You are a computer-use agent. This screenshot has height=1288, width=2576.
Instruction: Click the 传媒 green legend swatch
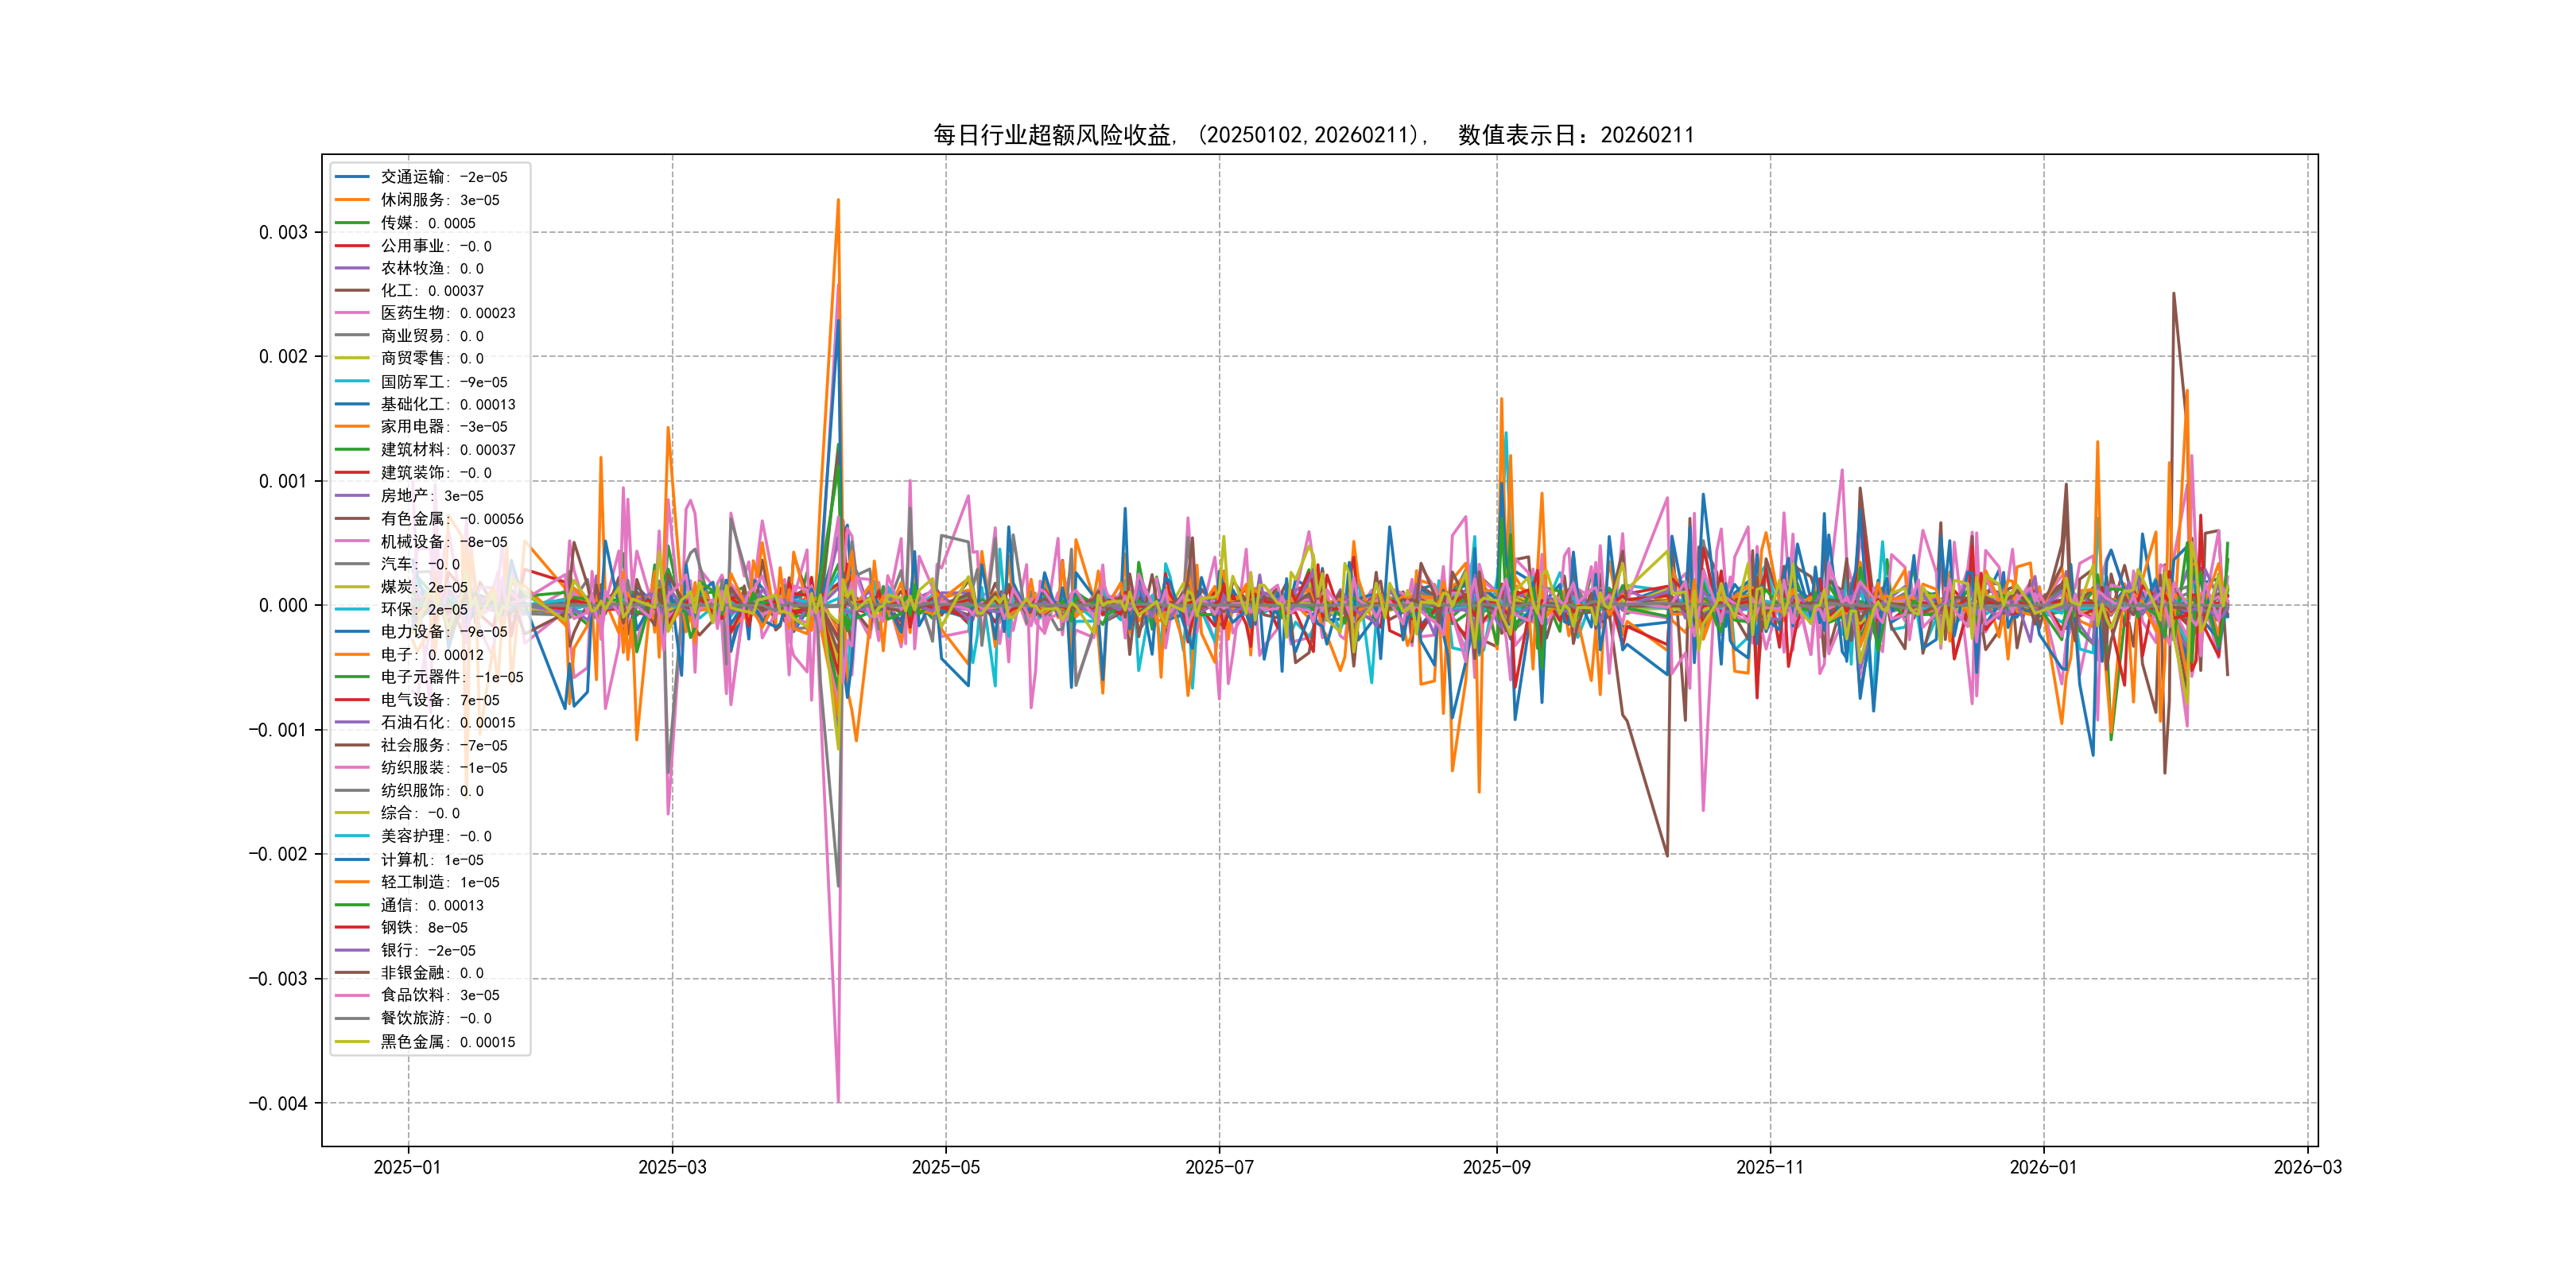tap(352, 223)
